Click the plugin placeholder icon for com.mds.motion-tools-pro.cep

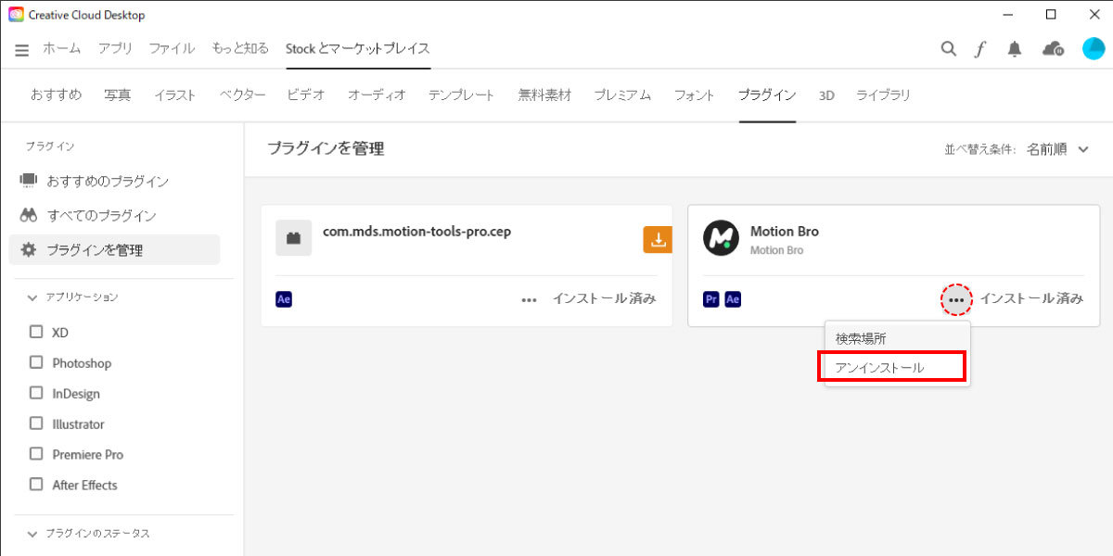[x=294, y=238]
